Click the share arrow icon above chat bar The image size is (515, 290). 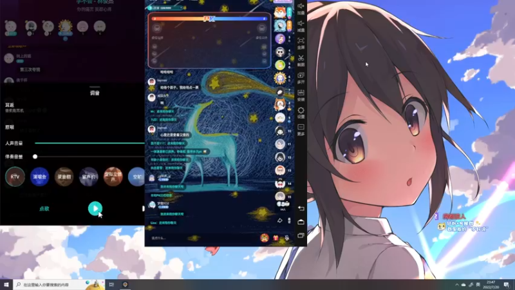(x=279, y=220)
